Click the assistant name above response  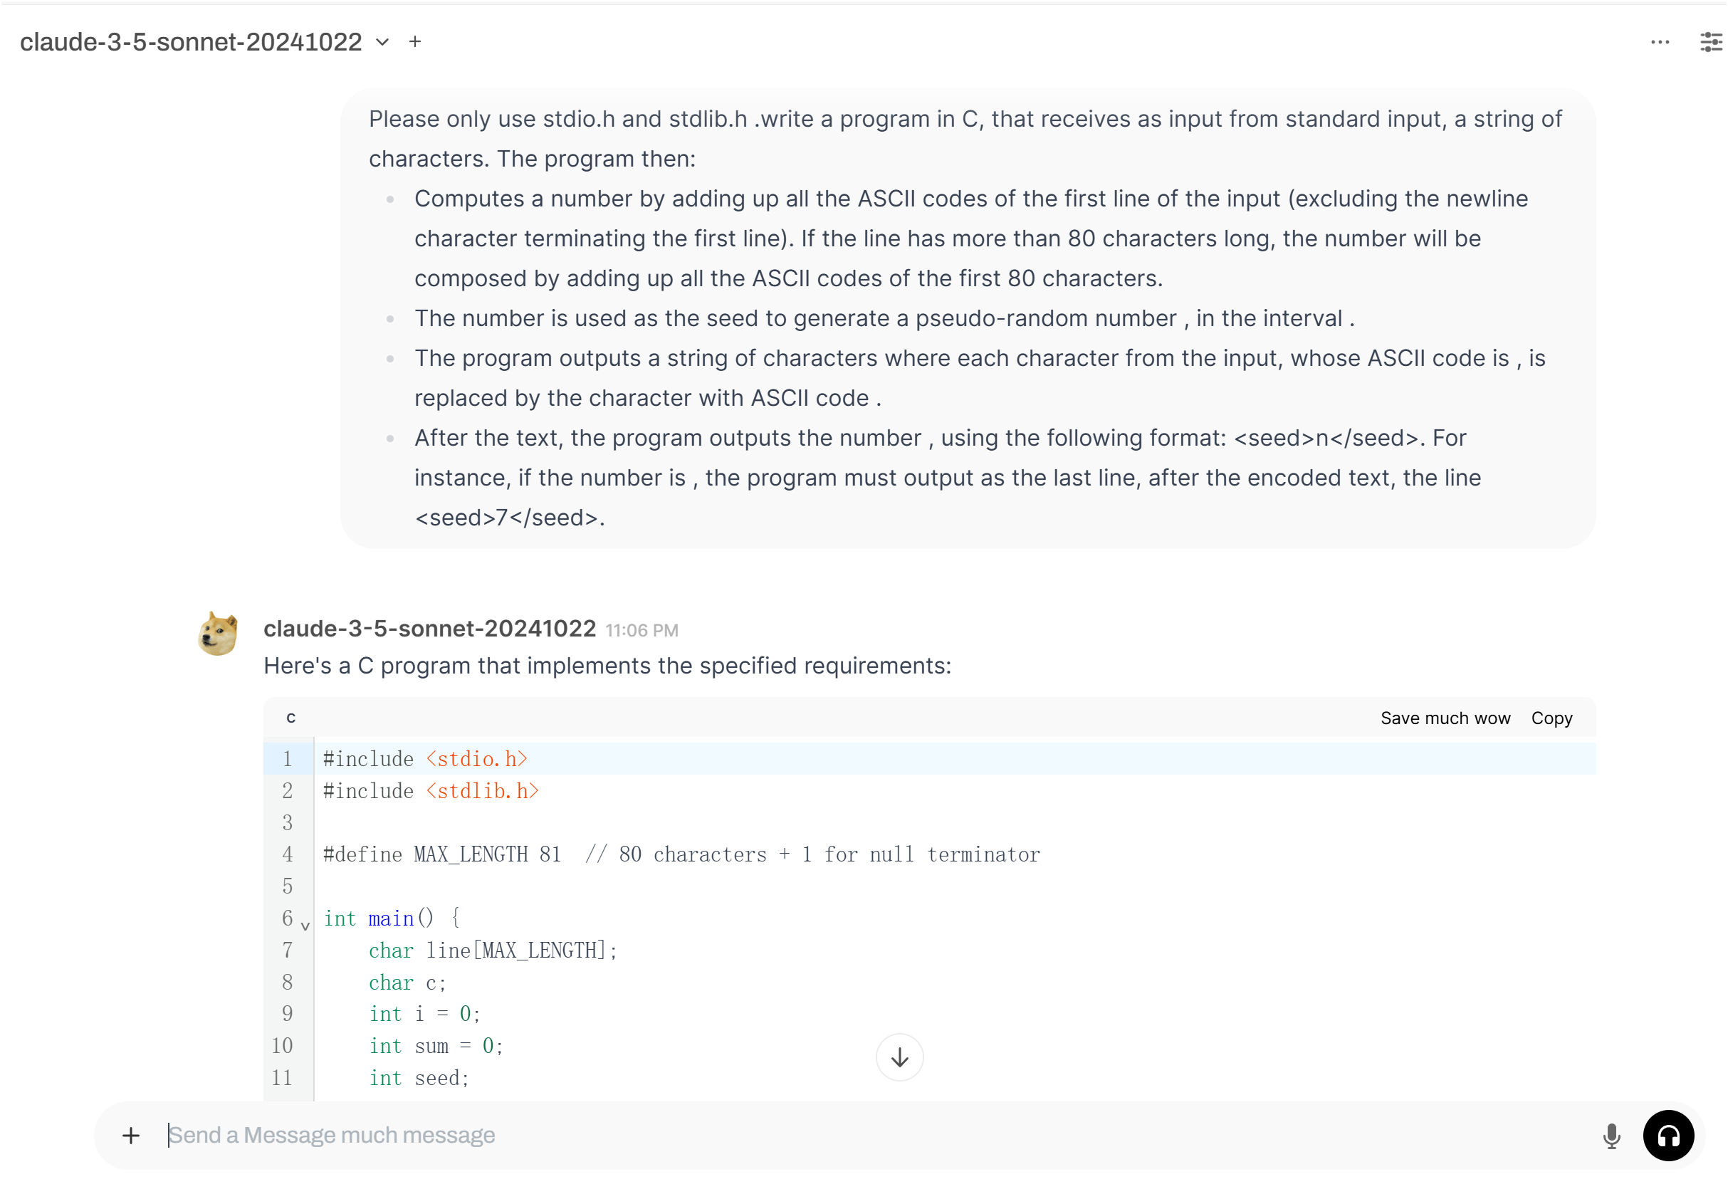pos(430,629)
